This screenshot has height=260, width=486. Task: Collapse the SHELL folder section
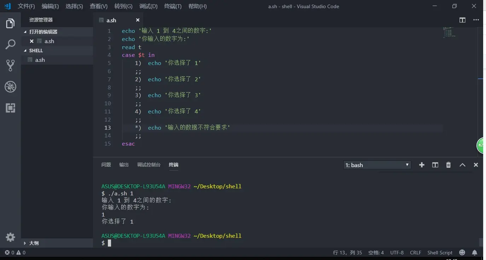pyautogui.click(x=57, y=51)
